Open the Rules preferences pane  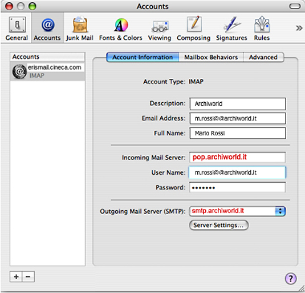point(262,29)
